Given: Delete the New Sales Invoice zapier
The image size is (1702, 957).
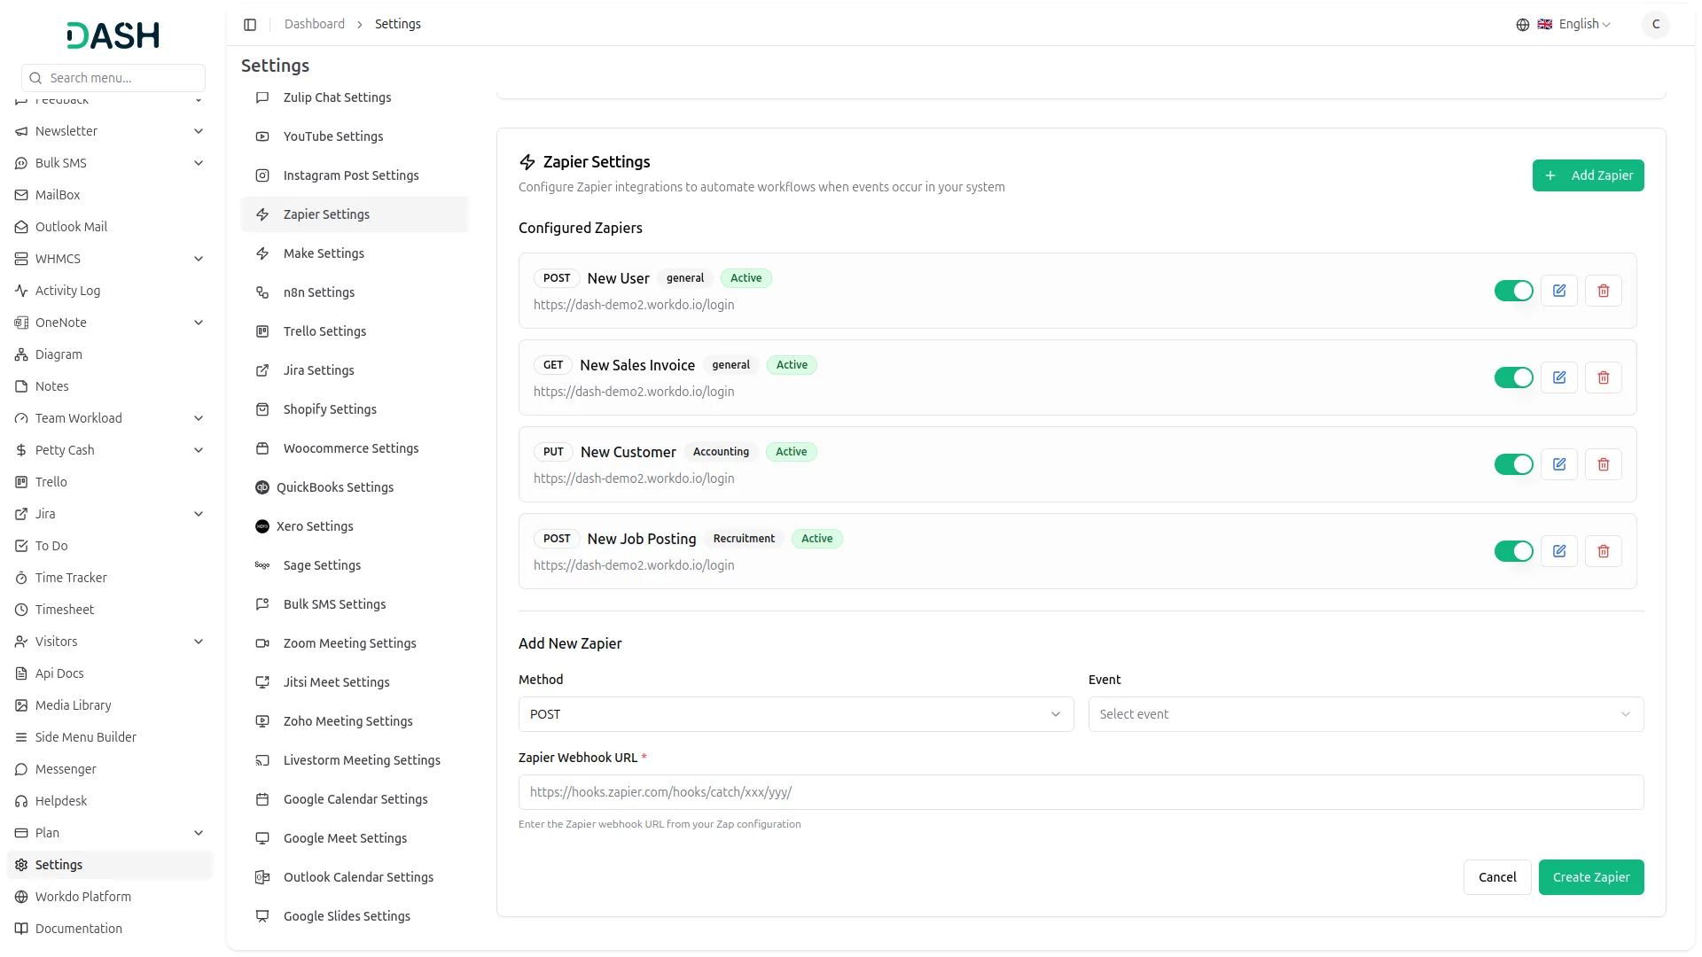Looking at the screenshot, I should point(1603,377).
